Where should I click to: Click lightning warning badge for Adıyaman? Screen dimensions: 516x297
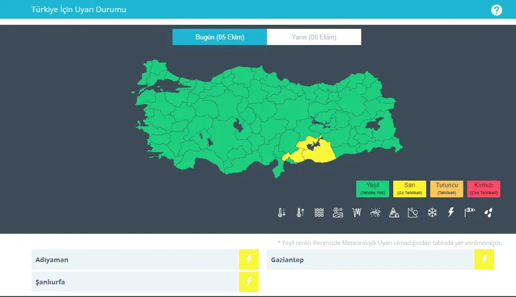click(249, 260)
